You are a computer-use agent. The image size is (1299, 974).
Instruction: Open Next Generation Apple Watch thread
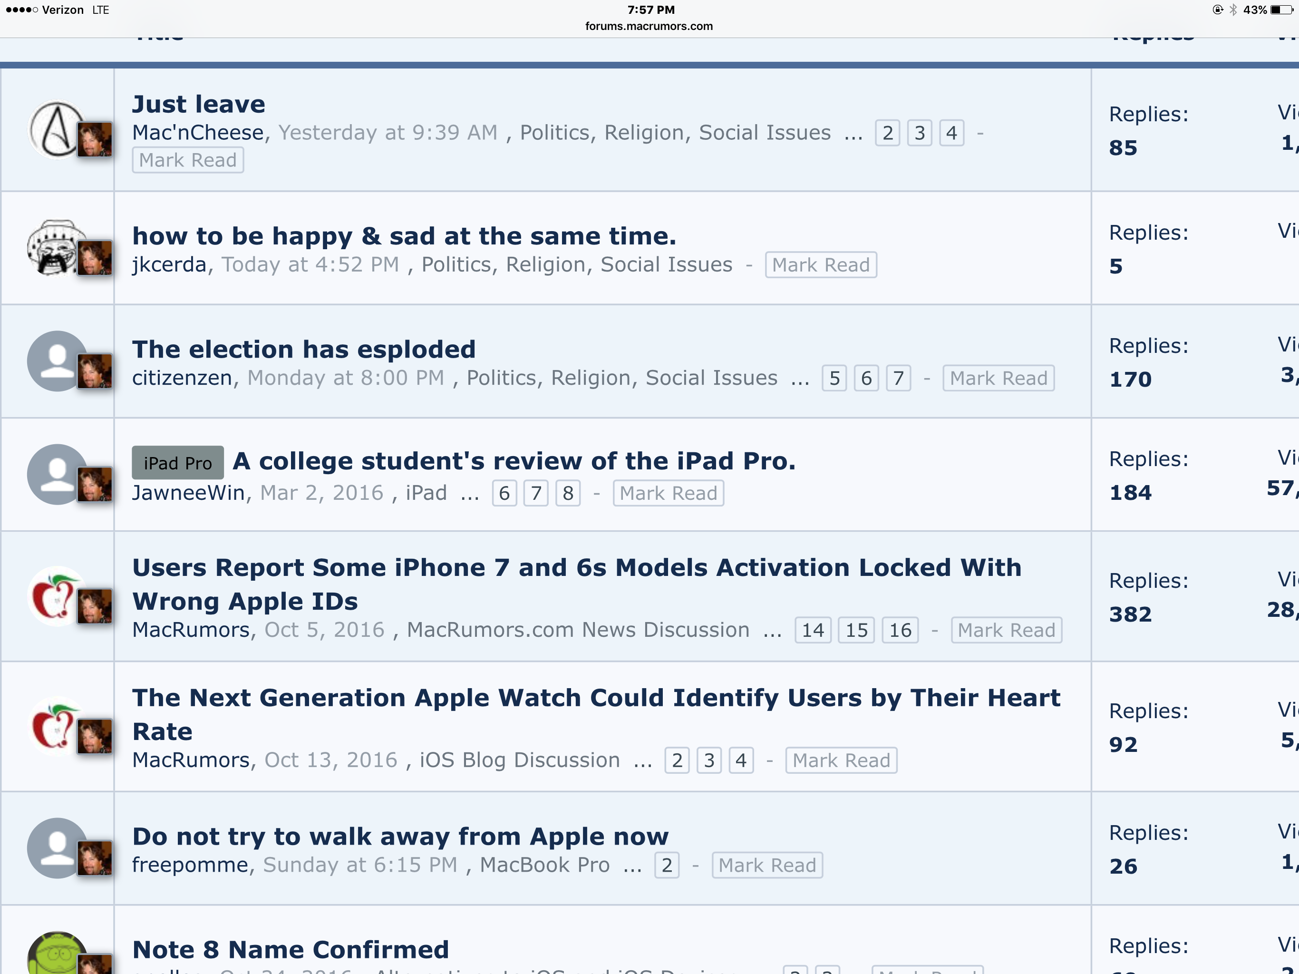coord(596,714)
